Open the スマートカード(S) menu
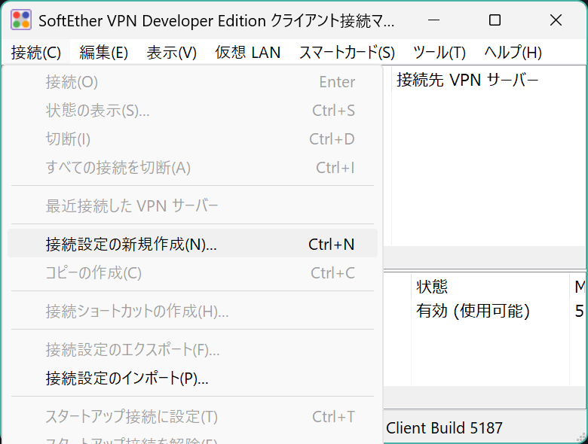This screenshot has height=444, width=588. point(347,53)
